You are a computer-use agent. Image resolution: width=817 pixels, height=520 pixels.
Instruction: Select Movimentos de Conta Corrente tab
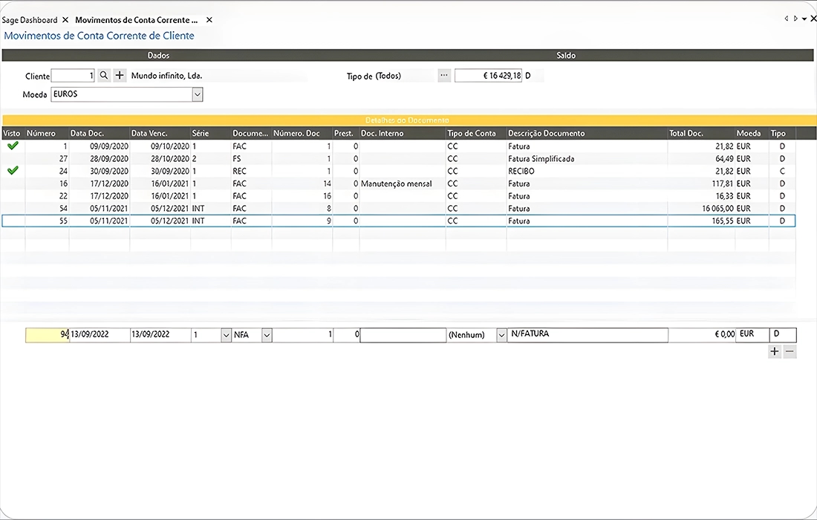tap(137, 20)
